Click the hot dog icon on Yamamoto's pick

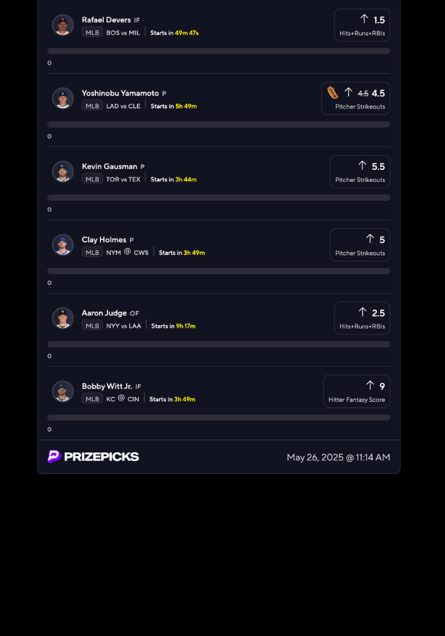click(x=333, y=93)
